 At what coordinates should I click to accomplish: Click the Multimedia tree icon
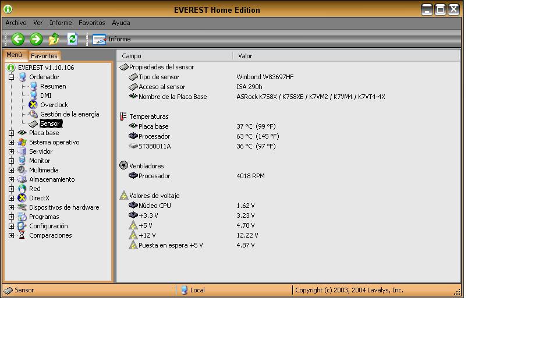coord(22,170)
